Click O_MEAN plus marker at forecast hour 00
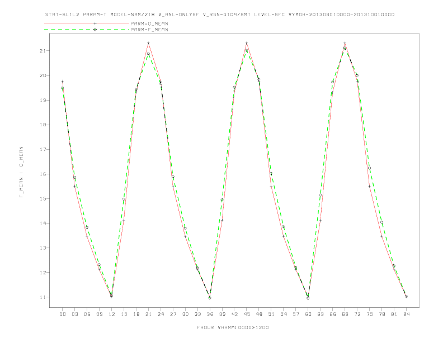This screenshot has width=443, height=342. pos(63,81)
